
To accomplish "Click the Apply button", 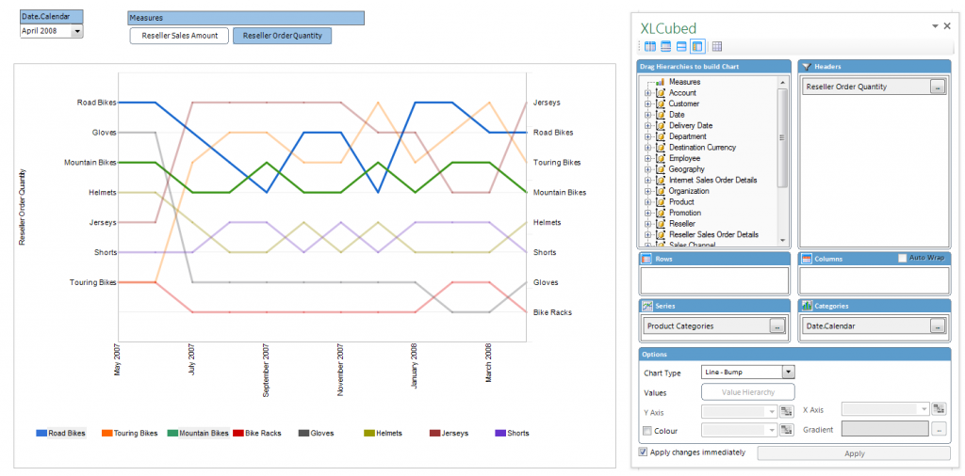I will [854, 453].
